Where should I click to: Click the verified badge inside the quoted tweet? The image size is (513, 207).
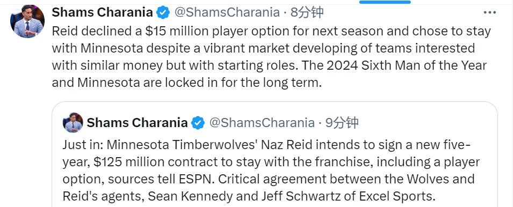click(x=197, y=123)
